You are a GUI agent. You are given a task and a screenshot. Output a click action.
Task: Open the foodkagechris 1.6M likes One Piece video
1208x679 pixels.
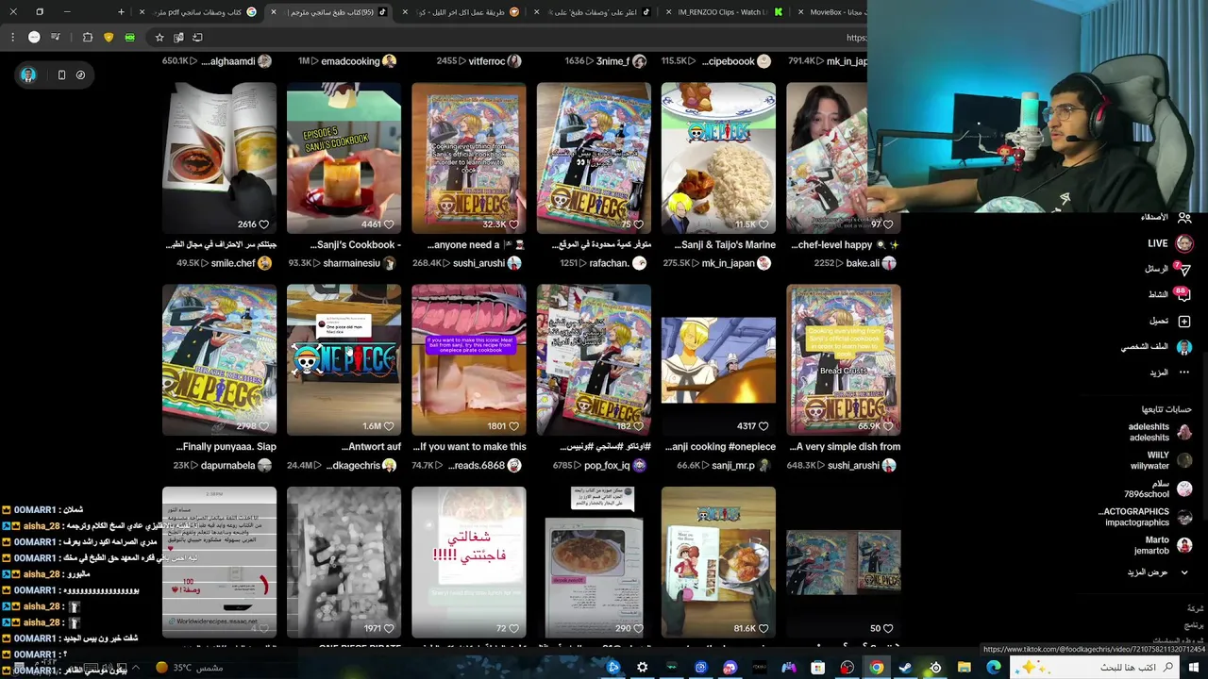tap(344, 360)
